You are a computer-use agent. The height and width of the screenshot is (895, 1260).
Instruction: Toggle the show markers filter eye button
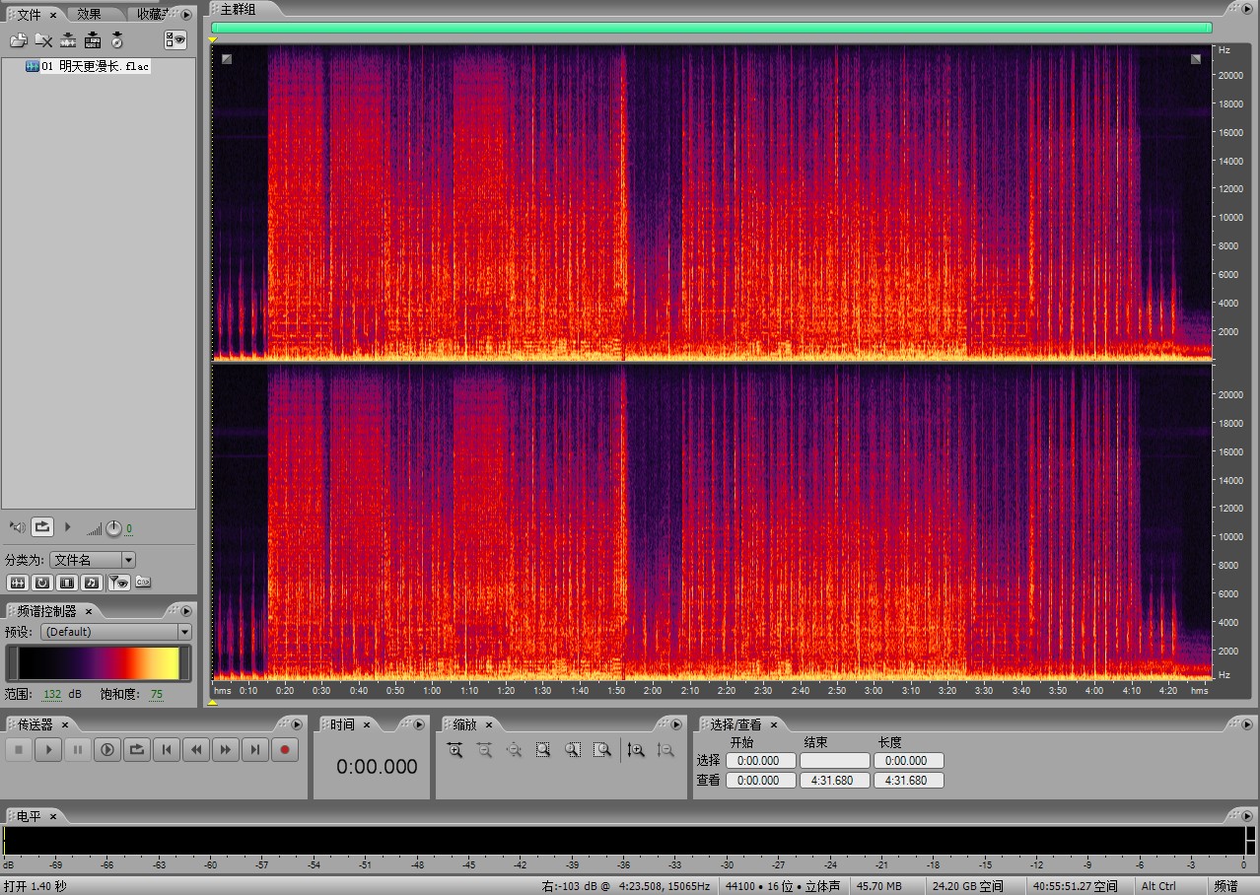(118, 583)
